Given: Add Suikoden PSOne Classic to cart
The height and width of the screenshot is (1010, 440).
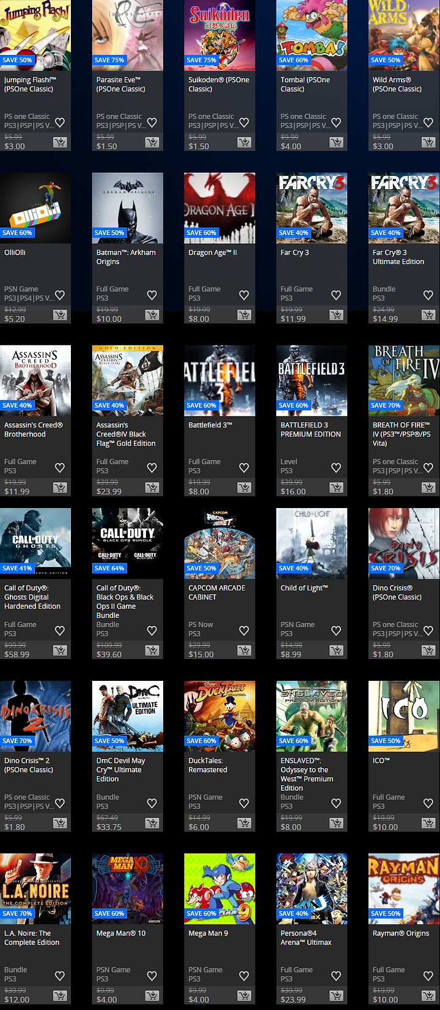Looking at the screenshot, I should 244,142.
